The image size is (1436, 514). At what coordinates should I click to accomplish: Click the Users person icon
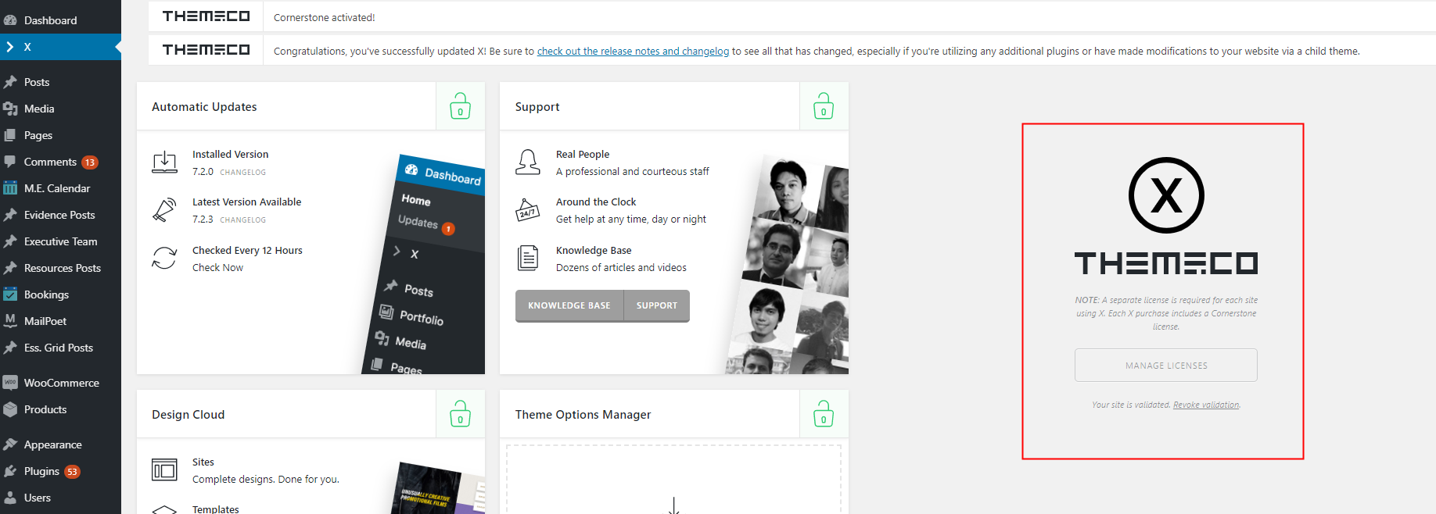[10, 498]
